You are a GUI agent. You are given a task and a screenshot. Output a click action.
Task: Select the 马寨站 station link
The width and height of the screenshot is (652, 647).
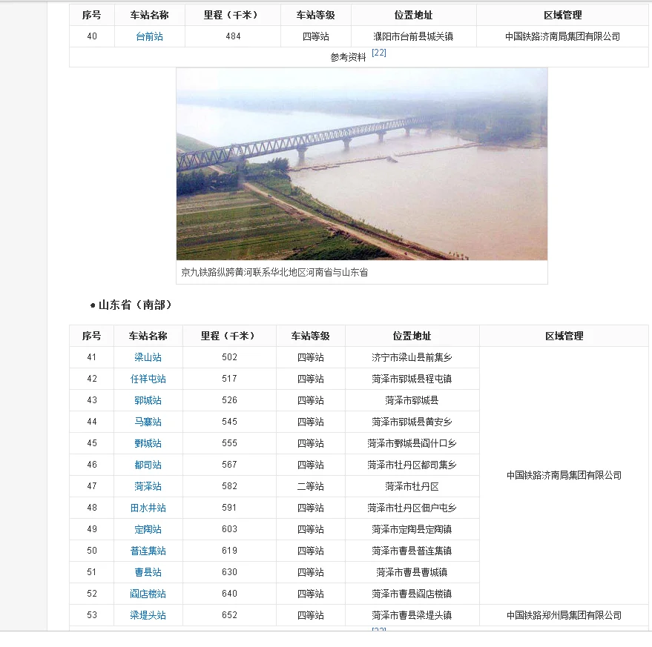tap(148, 422)
